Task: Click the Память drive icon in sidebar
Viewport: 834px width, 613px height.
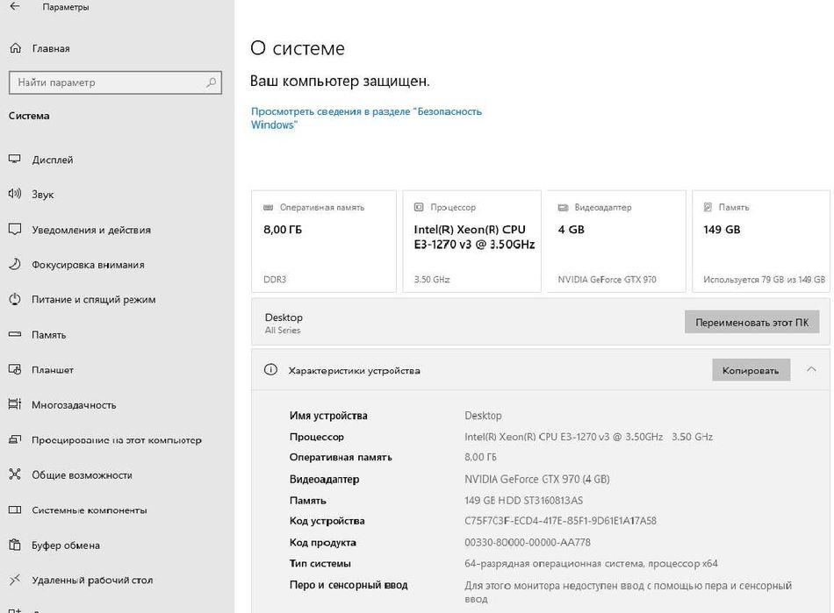Action: click(15, 335)
